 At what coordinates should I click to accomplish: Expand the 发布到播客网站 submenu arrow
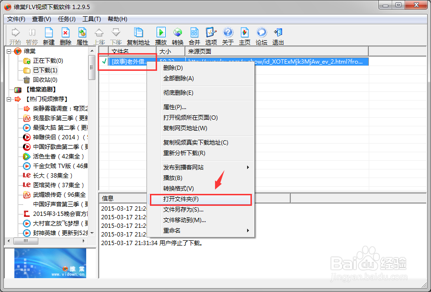click(x=248, y=167)
